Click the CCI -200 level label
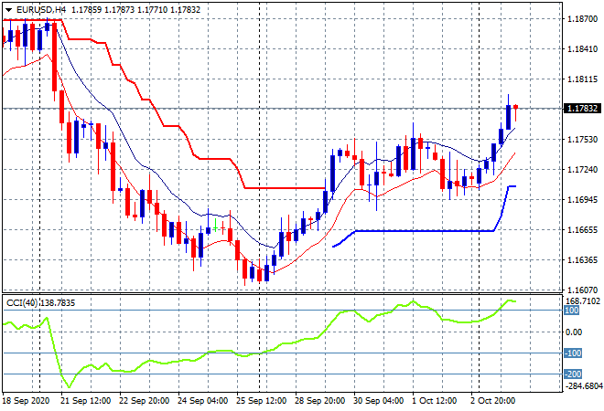The width and height of the screenshot is (604, 411). point(572,374)
